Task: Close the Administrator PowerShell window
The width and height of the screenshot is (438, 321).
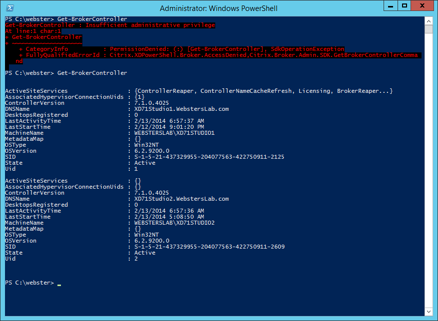Action: 423,6
